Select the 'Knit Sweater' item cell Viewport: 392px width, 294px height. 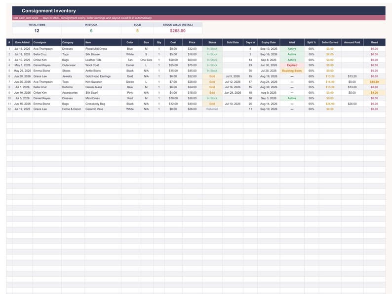coord(103,82)
